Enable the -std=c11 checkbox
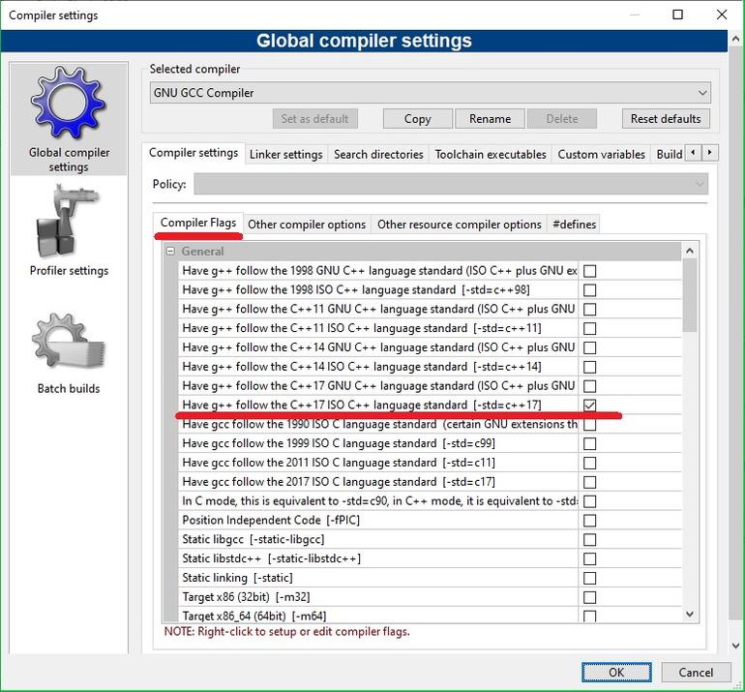Viewport: 745px width, 692px height. (x=589, y=463)
